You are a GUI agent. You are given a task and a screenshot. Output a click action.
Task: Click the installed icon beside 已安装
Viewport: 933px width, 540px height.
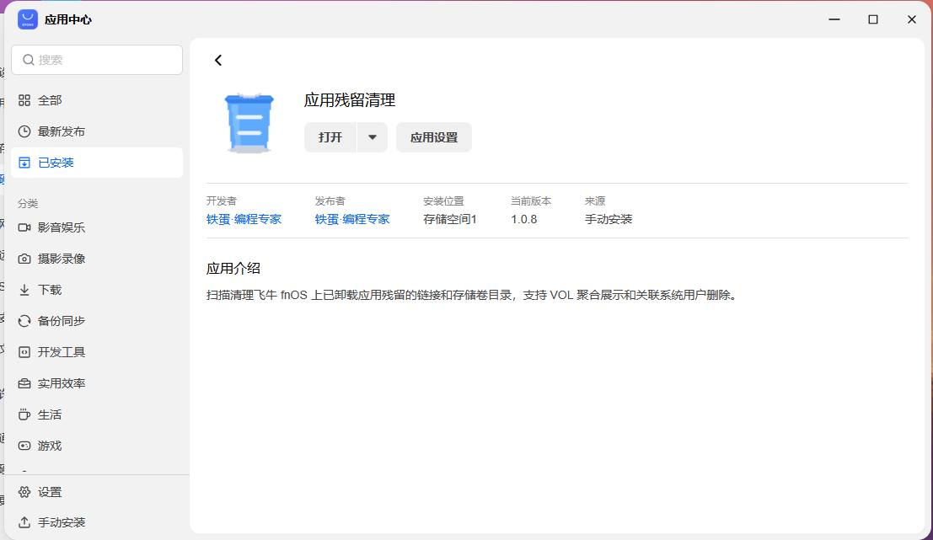[x=24, y=163]
